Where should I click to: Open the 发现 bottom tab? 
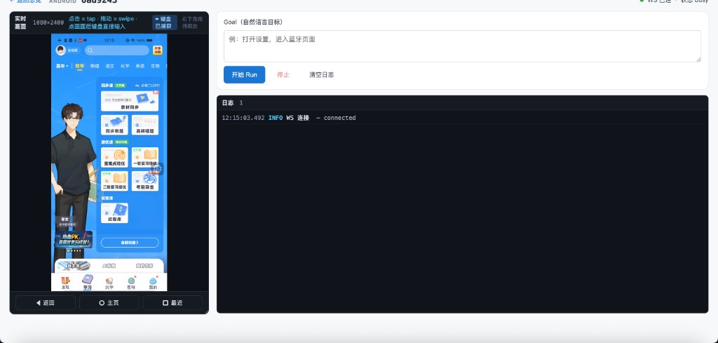point(65,283)
